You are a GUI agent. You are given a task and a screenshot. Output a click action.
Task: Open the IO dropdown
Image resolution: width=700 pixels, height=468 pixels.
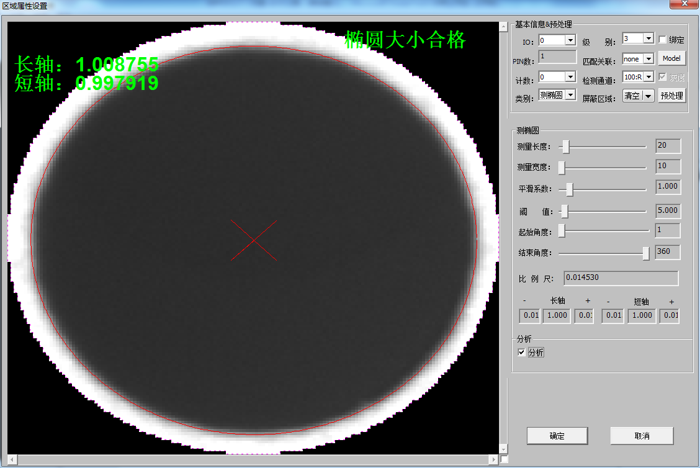pos(557,40)
